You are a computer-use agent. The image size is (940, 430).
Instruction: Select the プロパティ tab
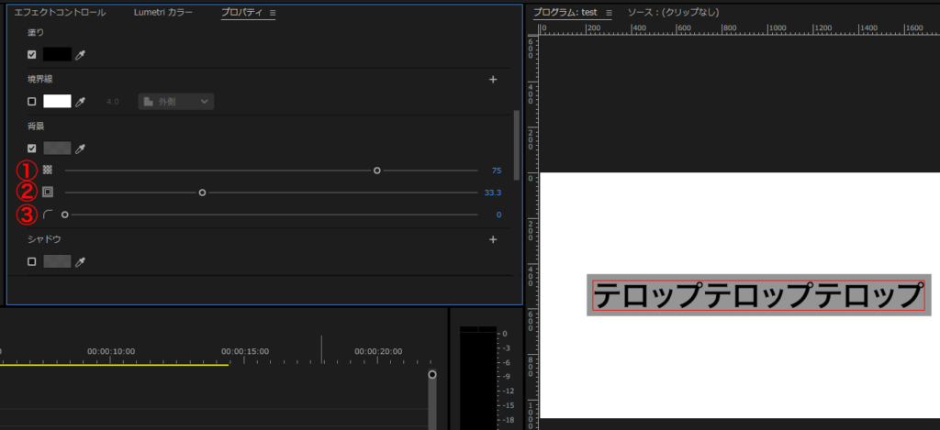[x=241, y=13]
